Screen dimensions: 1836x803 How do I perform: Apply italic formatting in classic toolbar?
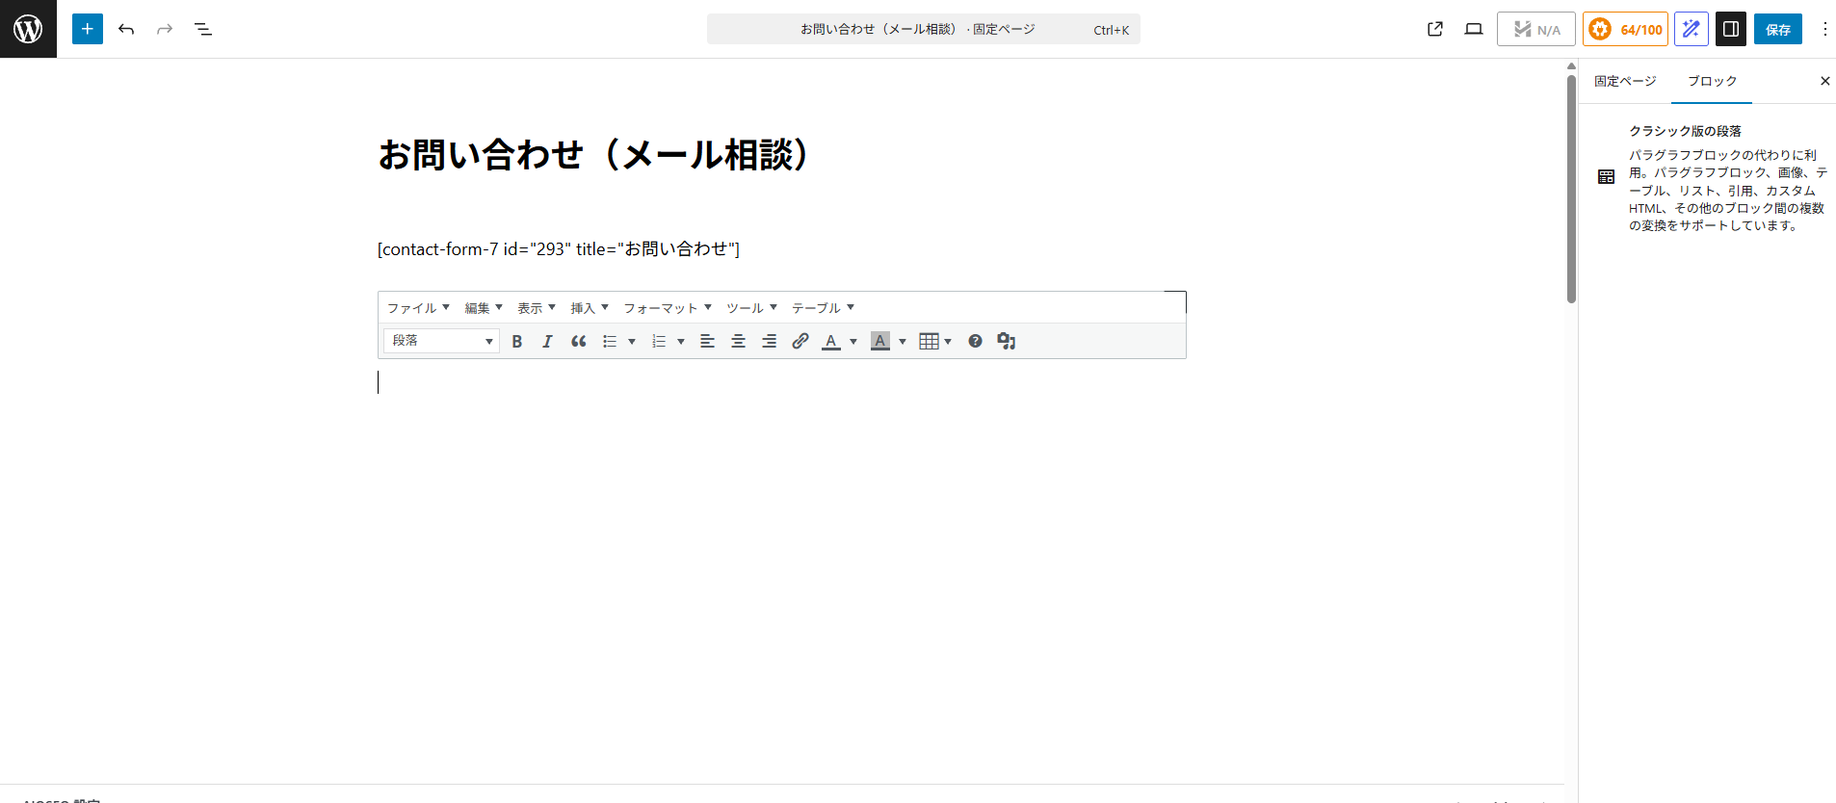pos(547,341)
